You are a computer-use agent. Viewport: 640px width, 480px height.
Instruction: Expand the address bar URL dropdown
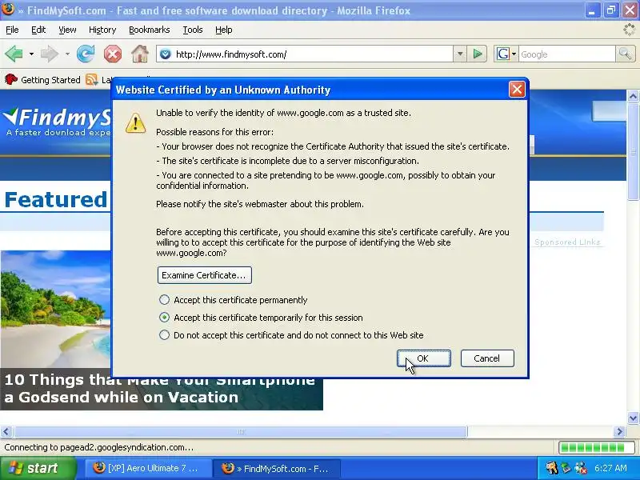[460, 54]
